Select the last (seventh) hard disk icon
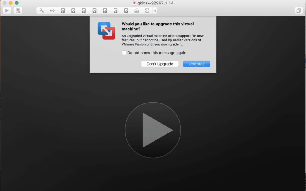This screenshot has width=306, height=191. (x=126, y=10)
